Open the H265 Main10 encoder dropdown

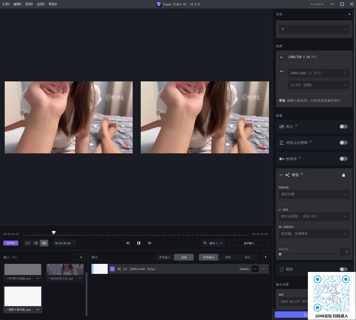pos(293,301)
